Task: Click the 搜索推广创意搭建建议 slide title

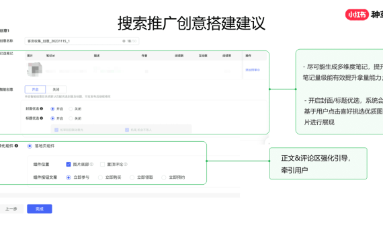Action: point(191,24)
